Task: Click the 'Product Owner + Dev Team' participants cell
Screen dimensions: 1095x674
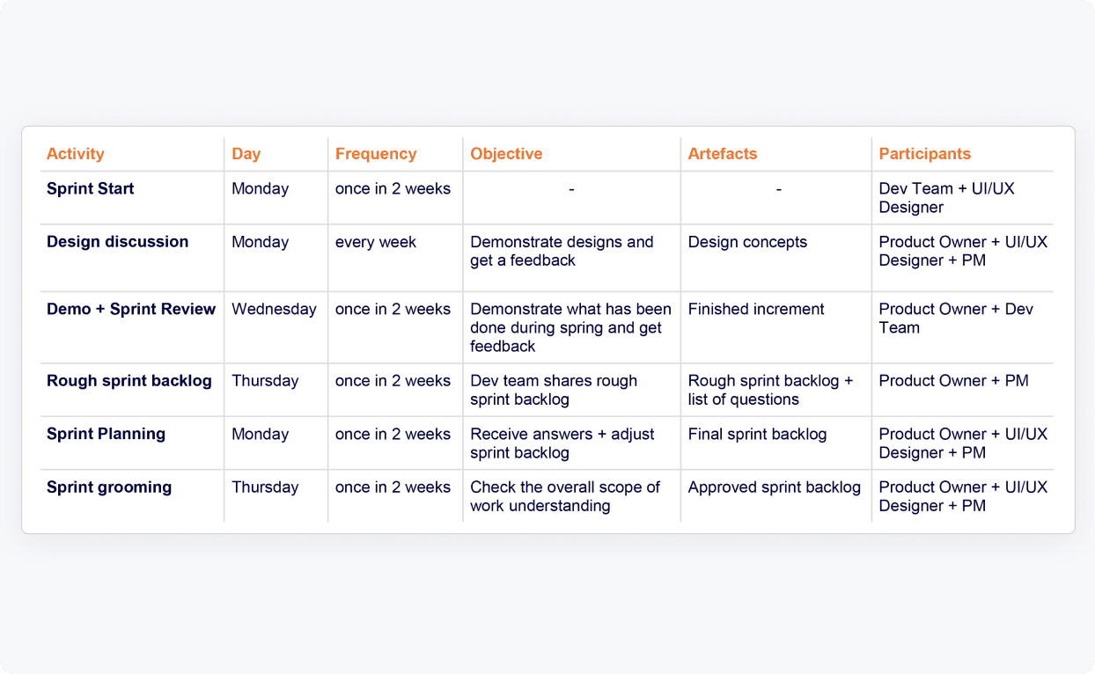Action: coord(956,319)
